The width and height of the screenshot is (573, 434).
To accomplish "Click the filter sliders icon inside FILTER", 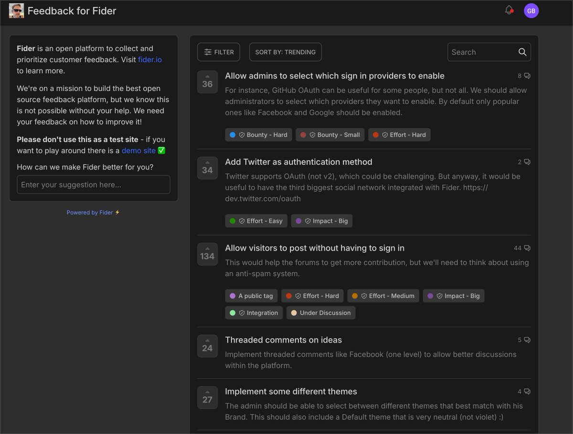I will (208, 52).
